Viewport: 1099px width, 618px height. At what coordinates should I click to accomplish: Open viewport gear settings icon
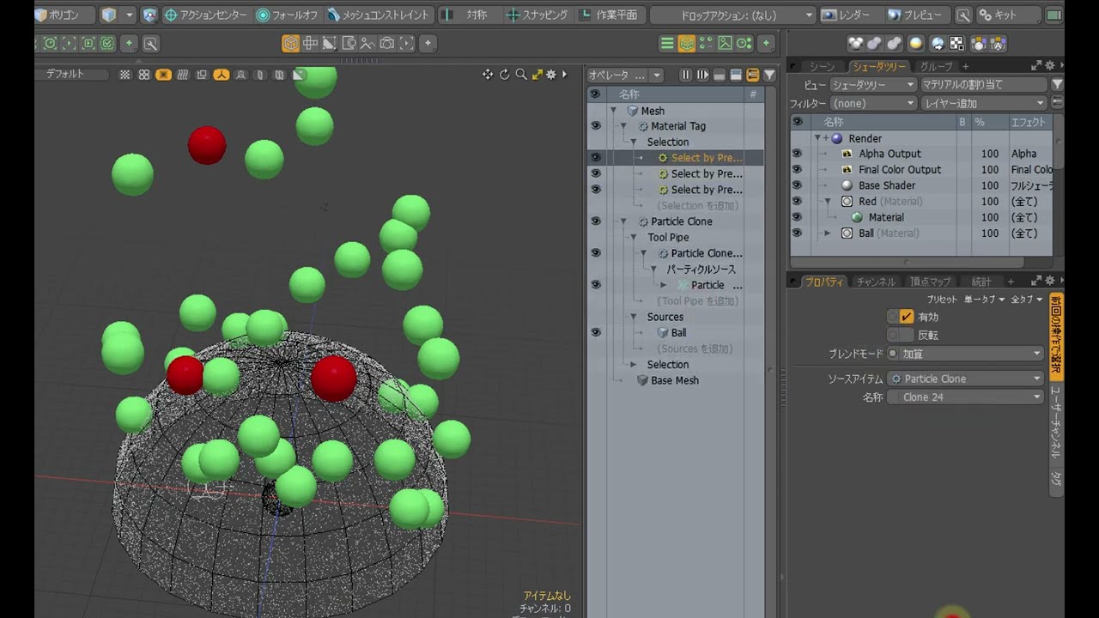[551, 75]
